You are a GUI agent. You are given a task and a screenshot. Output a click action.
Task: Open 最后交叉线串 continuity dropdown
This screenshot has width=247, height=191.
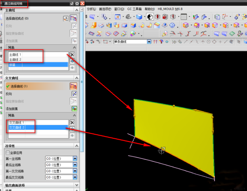(x=75, y=177)
